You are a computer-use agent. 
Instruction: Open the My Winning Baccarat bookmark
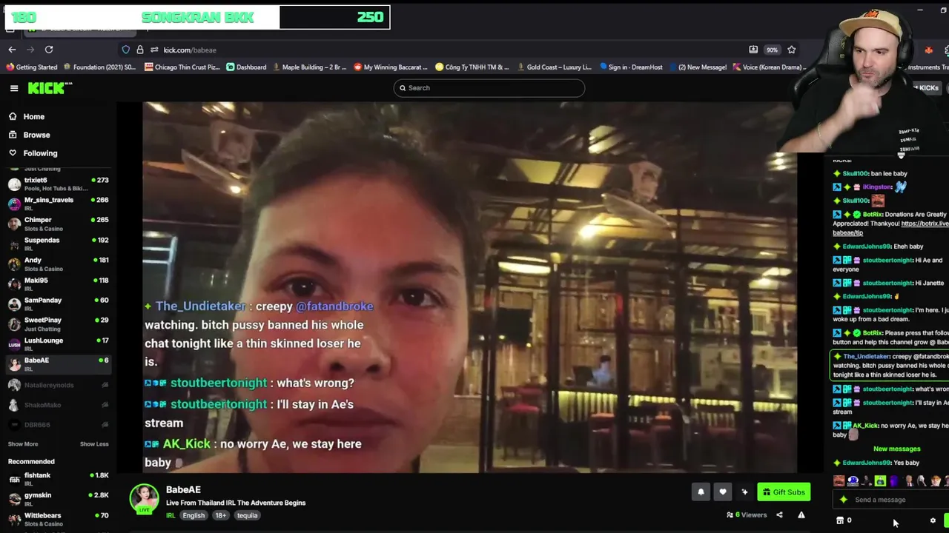(x=390, y=67)
